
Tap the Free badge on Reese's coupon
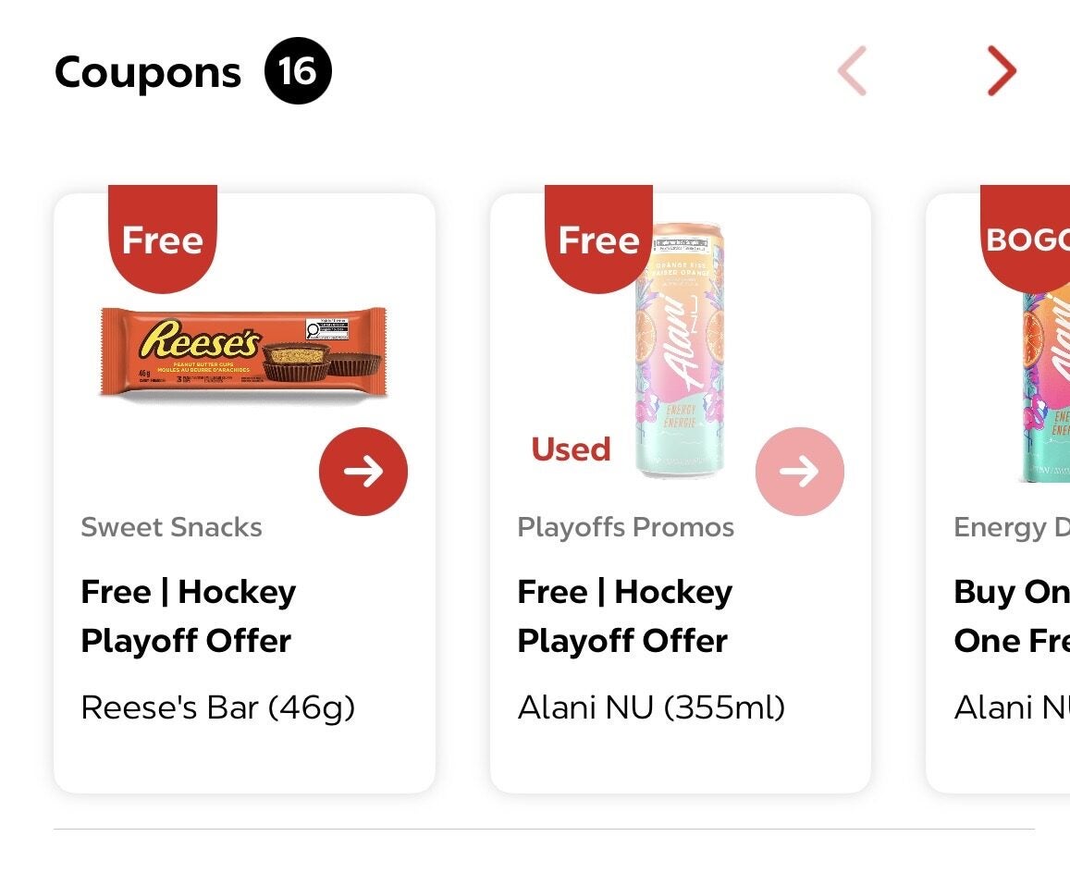[x=163, y=239]
